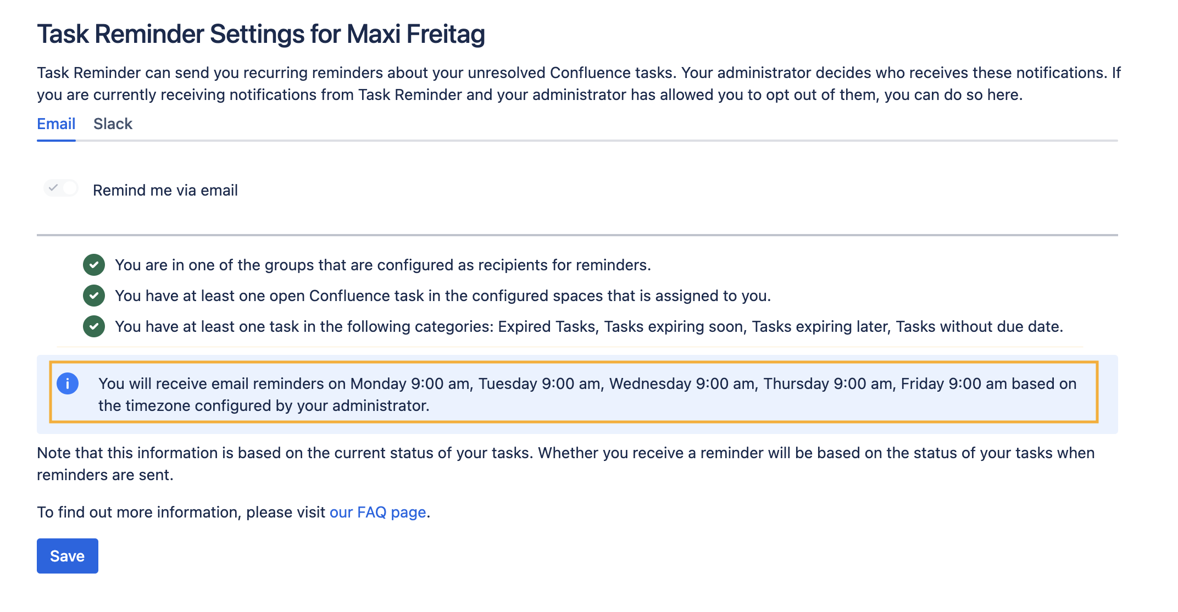Click the checkmark icon for open Confluence tasks
The width and height of the screenshot is (1178, 612).
94,296
